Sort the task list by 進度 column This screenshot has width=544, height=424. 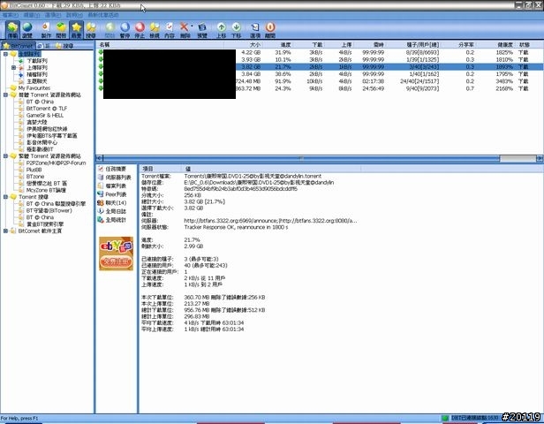(x=278, y=45)
